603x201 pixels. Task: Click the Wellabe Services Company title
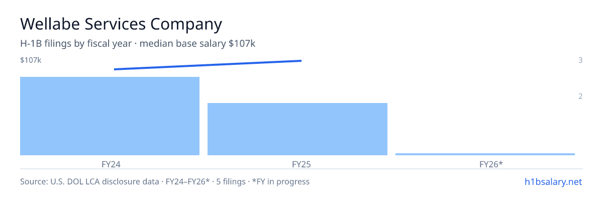pyautogui.click(x=121, y=24)
